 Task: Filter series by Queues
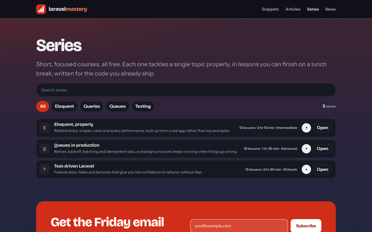pos(118,106)
